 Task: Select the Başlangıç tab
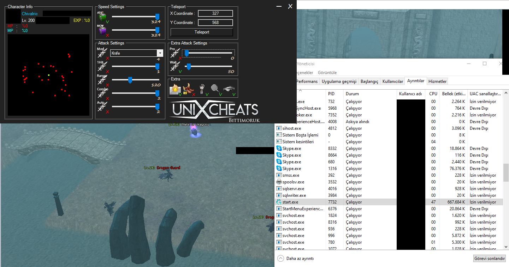click(369, 81)
